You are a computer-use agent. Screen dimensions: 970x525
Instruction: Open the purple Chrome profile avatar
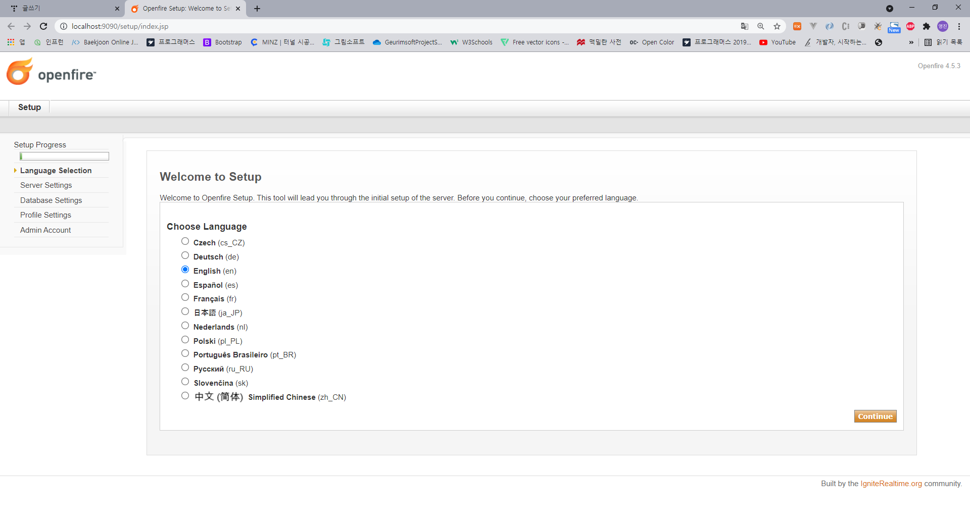[x=943, y=26]
